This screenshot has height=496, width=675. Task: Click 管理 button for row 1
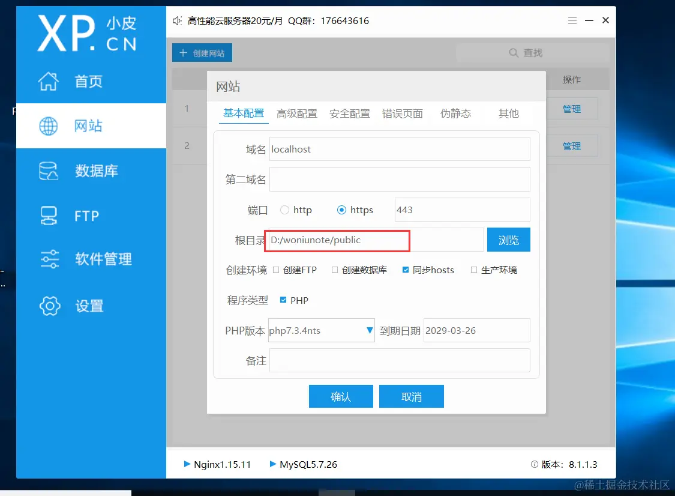coord(572,109)
